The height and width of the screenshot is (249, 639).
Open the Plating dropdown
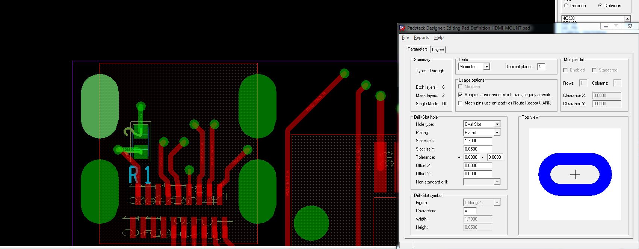(x=497, y=133)
